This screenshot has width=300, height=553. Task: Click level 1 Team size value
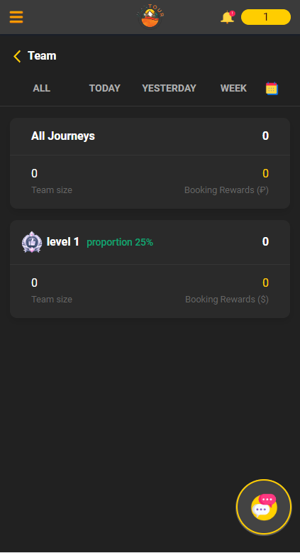coord(34,283)
